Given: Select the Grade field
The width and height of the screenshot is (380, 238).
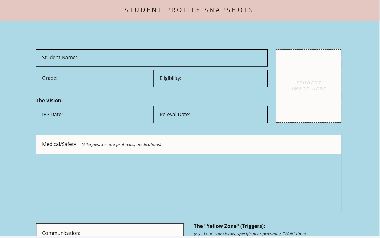Looking at the screenshot, I should pos(93,78).
